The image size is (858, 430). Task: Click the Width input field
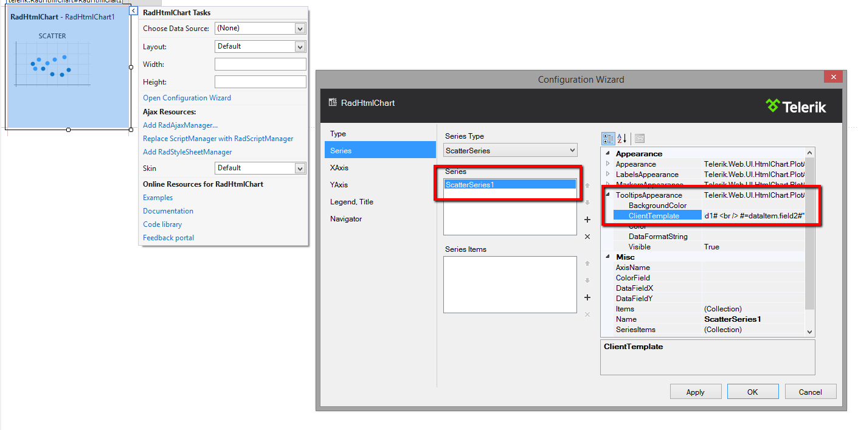click(260, 64)
